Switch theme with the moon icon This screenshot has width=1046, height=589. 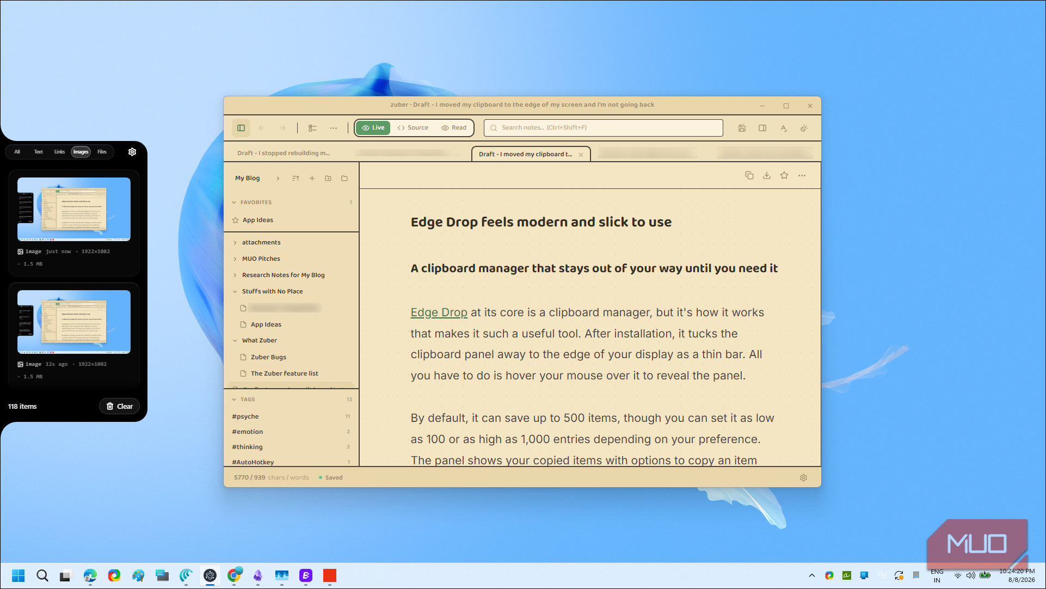(x=804, y=128)
